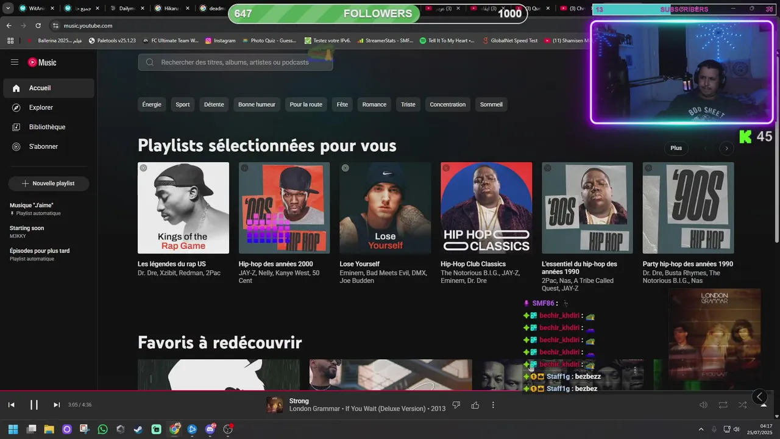Select the Concentration mood chip
Screen dimensions: 780x439
pyautogui.click(x=447, y=104)
